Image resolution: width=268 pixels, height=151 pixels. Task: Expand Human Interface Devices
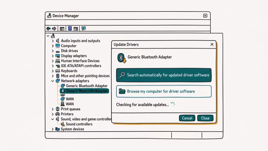pyautogui.click(x=53, y=61)
